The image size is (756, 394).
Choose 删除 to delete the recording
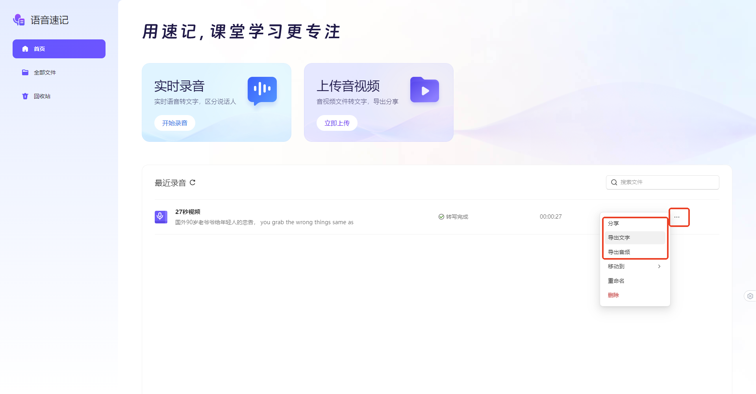tap(635, 295)
